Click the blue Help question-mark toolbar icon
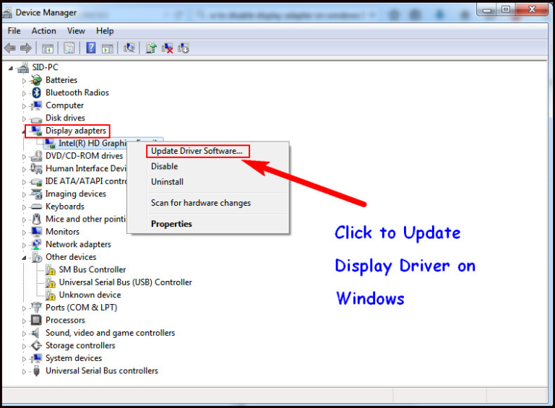The width and height of the screenshot is (555, 408). tap(91, 48)
